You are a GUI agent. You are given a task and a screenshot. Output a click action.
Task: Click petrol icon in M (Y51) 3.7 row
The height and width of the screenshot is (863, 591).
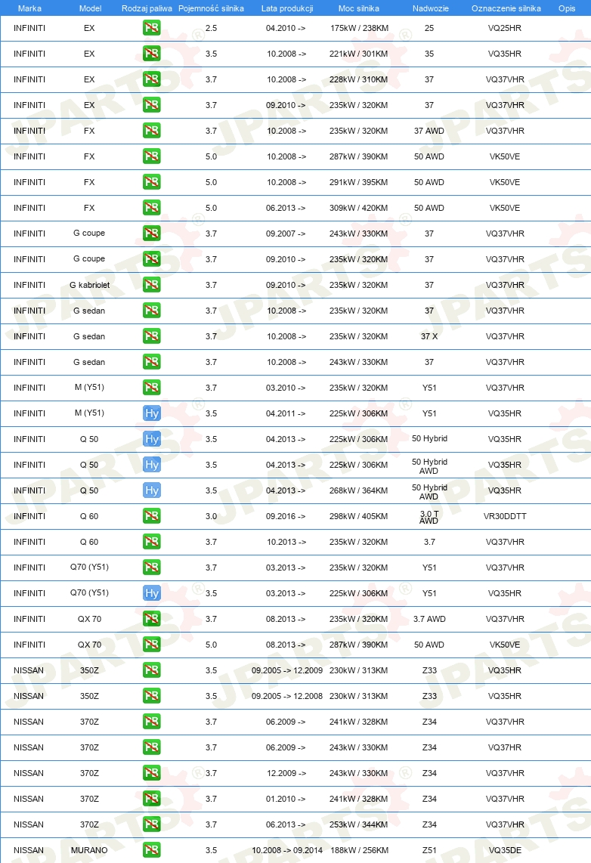(x=151, y=388)
